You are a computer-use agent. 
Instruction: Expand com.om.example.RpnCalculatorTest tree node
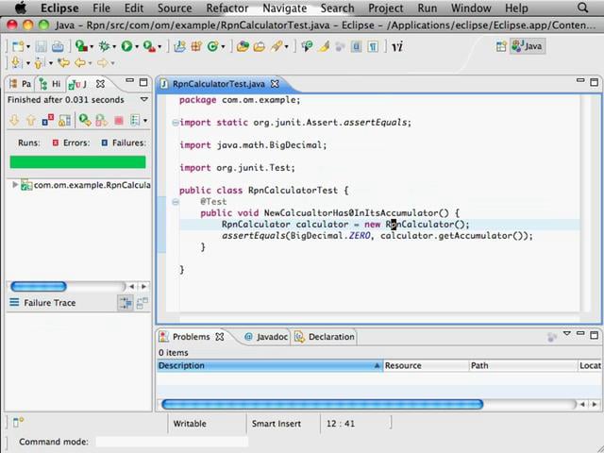(15, 185)
